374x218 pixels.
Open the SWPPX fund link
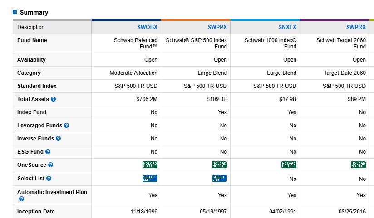(x=217, y=27)
